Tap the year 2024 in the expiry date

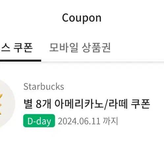point(67,121)
